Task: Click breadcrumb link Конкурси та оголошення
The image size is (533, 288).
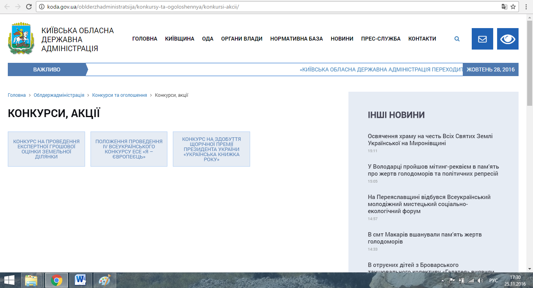Action: click(x=119, y=95)
